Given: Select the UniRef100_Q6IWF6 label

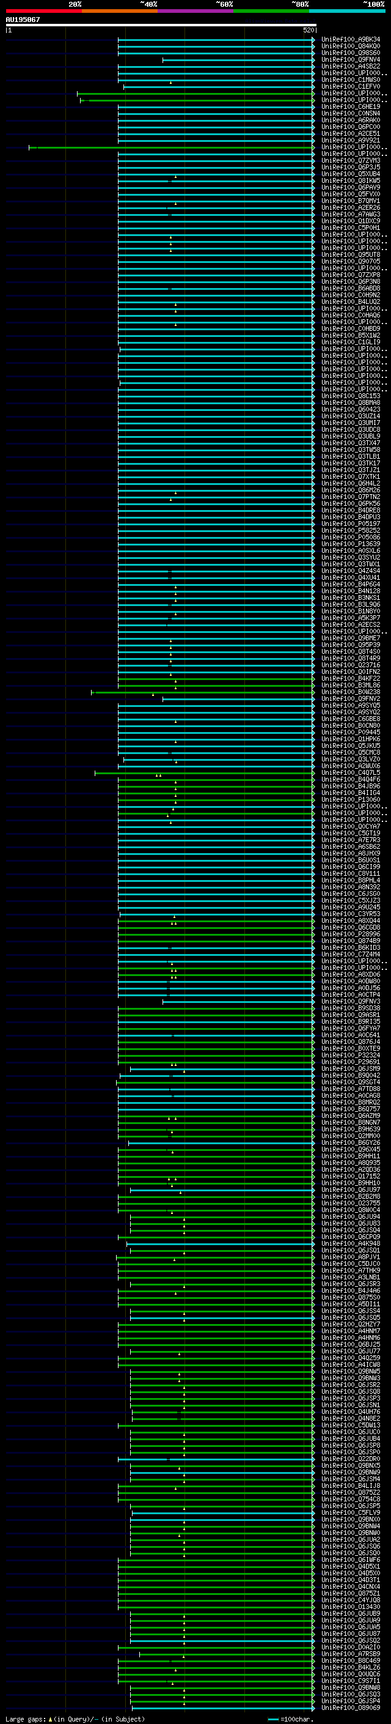Looking at the screenshot, I should [351, 1559].
